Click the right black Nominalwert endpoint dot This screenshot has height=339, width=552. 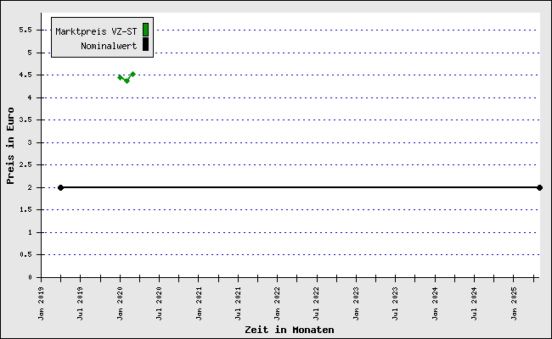(x=539, y=187)
